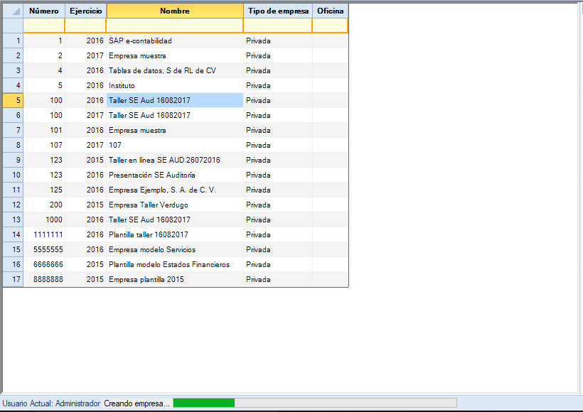Click the Oficina column header
The image size is (583, 412).
pos(330,11)
